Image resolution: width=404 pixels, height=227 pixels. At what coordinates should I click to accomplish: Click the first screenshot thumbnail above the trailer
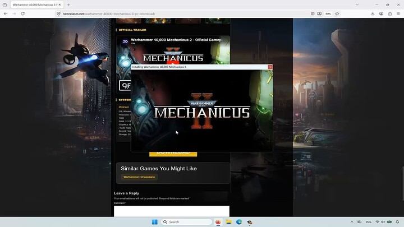pyautogui.click(x=128, y=21)
